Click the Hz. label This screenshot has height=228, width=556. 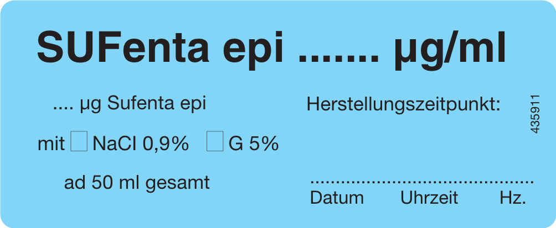click(x=513, y=198)
